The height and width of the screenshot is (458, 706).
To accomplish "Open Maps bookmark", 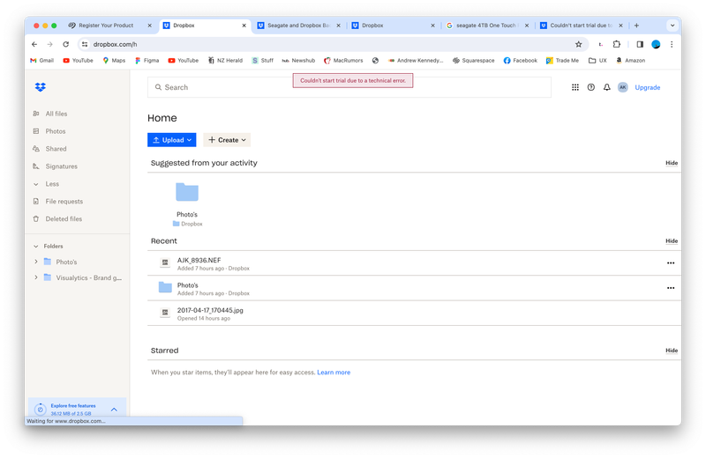I will pyautogui.click(x=114, y=60).
